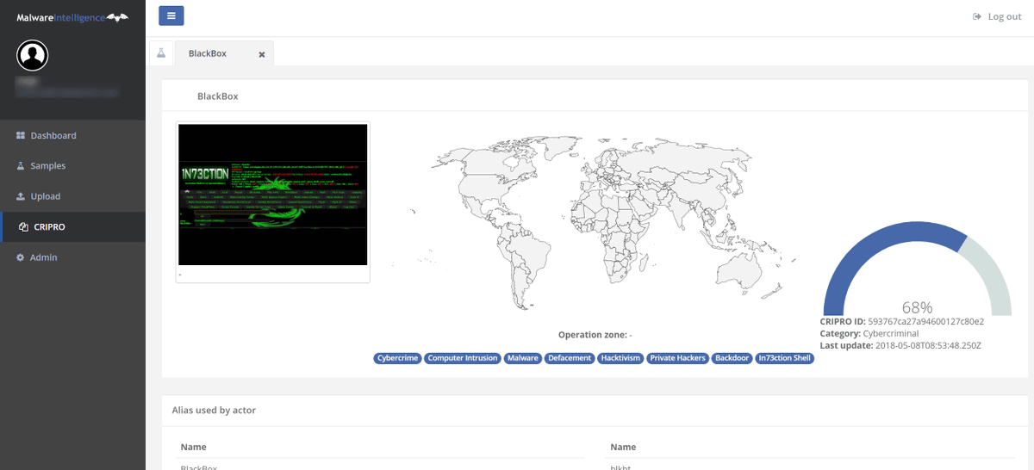The height and width of the screenshot is (470, 1034).
Task: Click the Upload icon in sidebar
Action: (21, 196)
